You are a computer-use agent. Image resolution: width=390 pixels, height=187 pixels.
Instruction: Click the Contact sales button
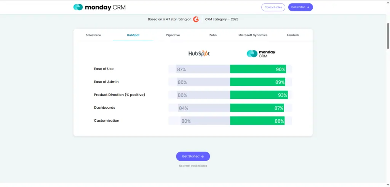[273, 7]
